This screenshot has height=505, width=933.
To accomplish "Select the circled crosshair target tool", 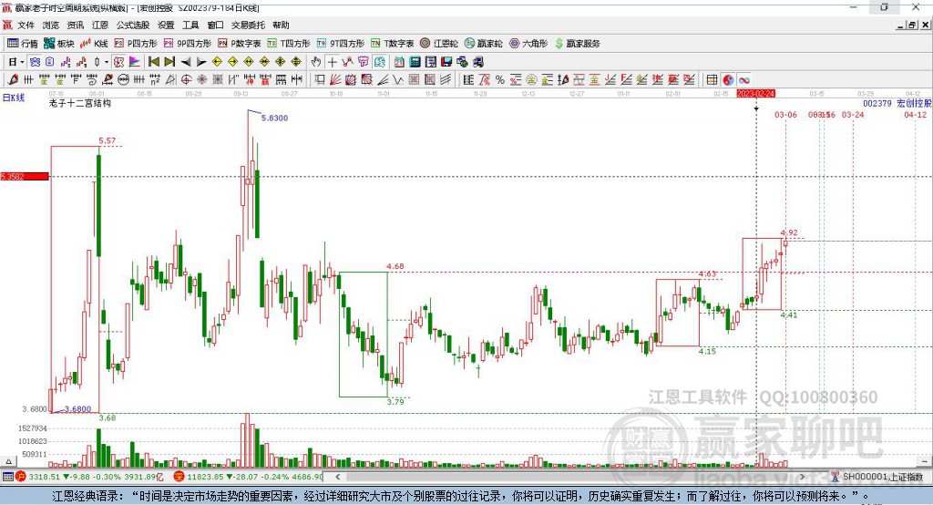I will [x=186, y=80].
